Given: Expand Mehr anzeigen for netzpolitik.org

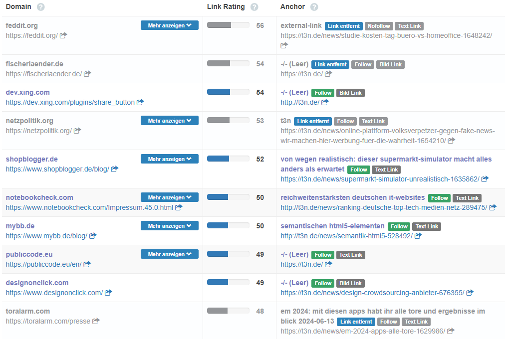Looking at the screenshot, I should [x=170, y=121].
